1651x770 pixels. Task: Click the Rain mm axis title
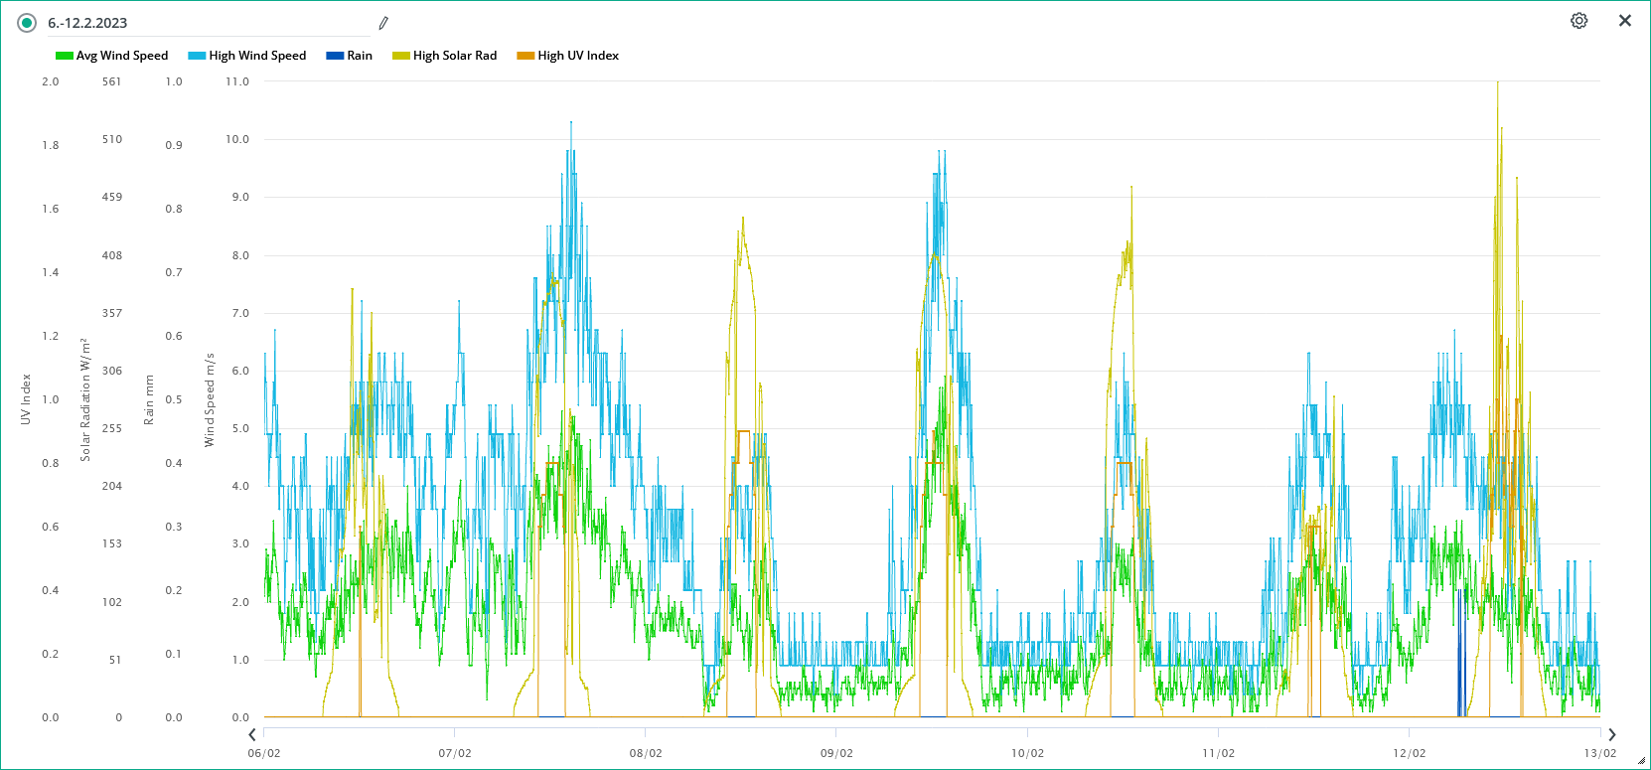(149, 399)
